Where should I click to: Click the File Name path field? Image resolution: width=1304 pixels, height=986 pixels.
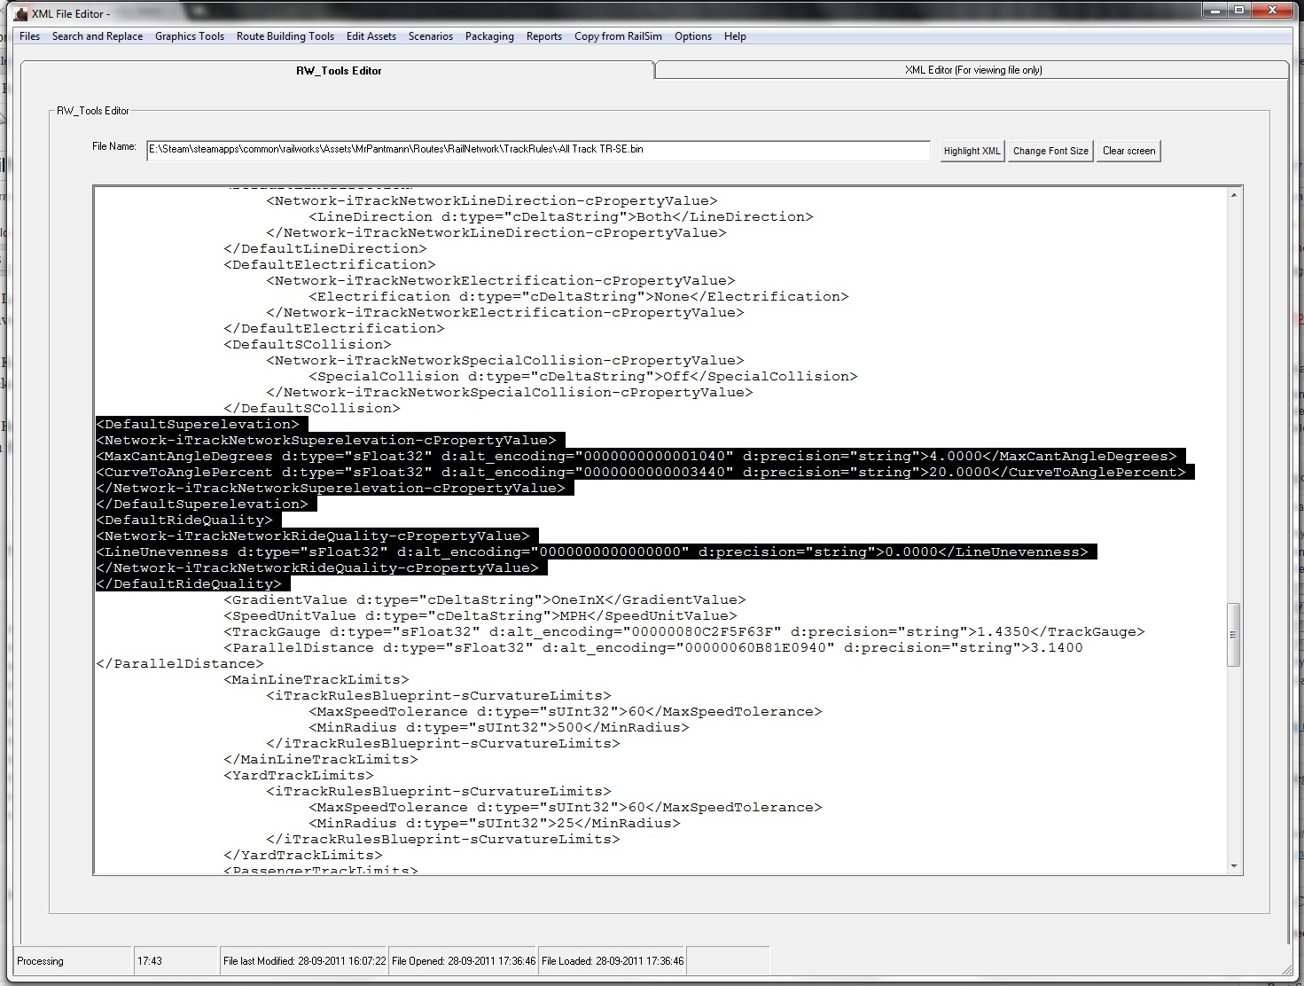[538, 150]
